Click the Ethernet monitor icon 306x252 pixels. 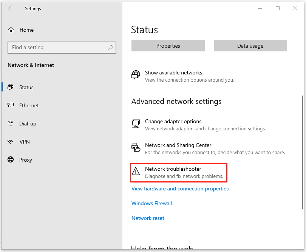pos(11,105)
